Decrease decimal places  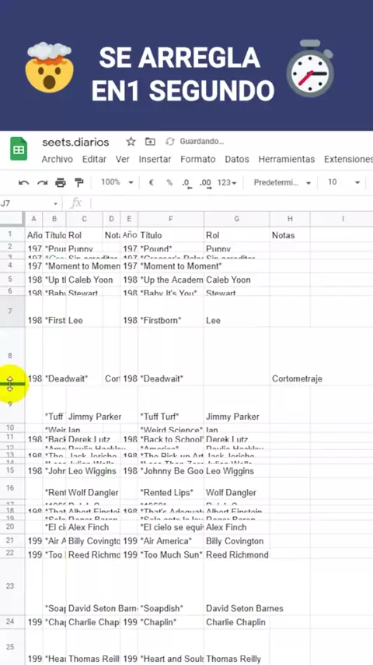pos(186,183)
